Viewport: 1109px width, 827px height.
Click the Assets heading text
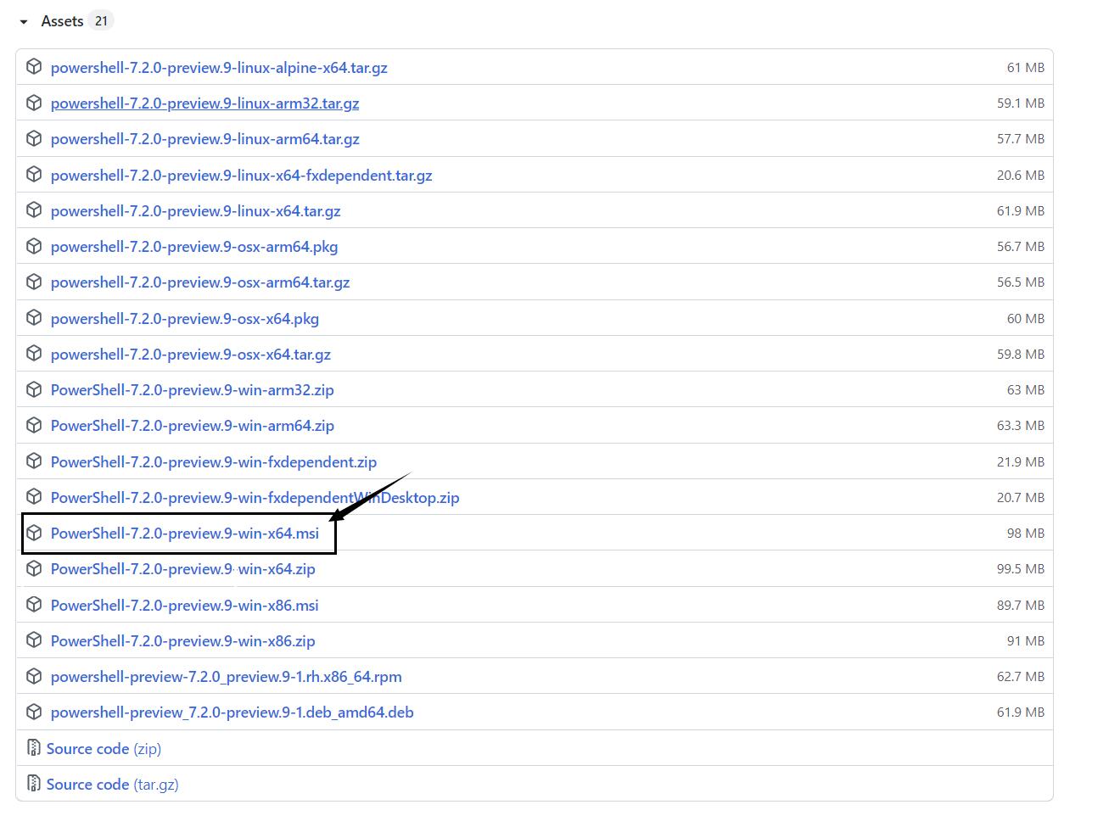coord(62,21)
